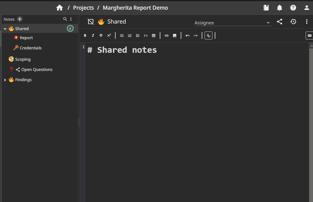Image resolution: width=313 pixels, height=202 pixels.
Task: Insert a table
Action: [154, 35]
